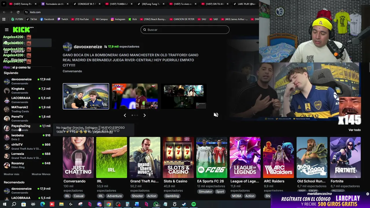Screen dimensions: 370x208
Task: Open the Slots & Casino category card
Action: (178, 157)
